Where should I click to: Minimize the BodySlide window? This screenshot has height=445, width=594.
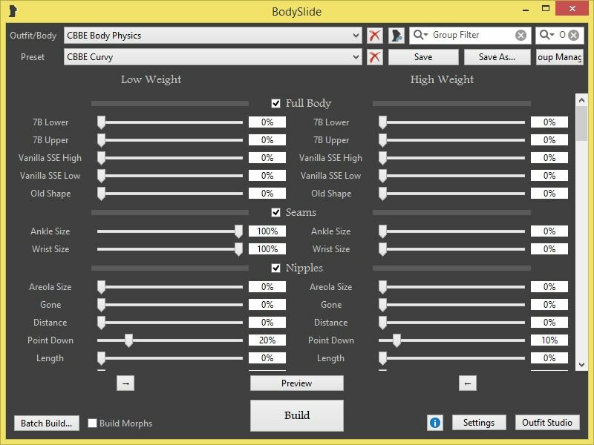(x=526, y=10)
